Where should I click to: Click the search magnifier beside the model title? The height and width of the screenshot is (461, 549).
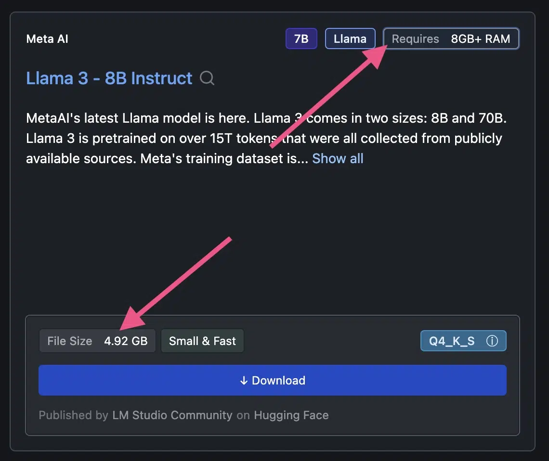pyautogui.click(x=207, y=78)
